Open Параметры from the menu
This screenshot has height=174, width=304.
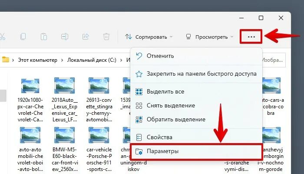click(x=196, y=151)
